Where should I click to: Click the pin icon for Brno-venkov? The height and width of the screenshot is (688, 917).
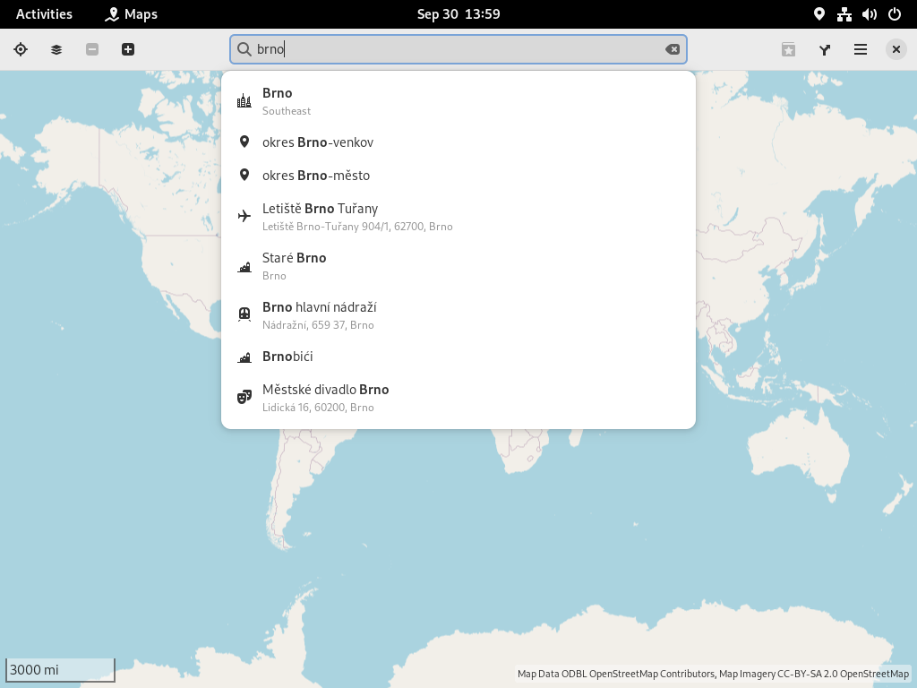coord(244,142)
